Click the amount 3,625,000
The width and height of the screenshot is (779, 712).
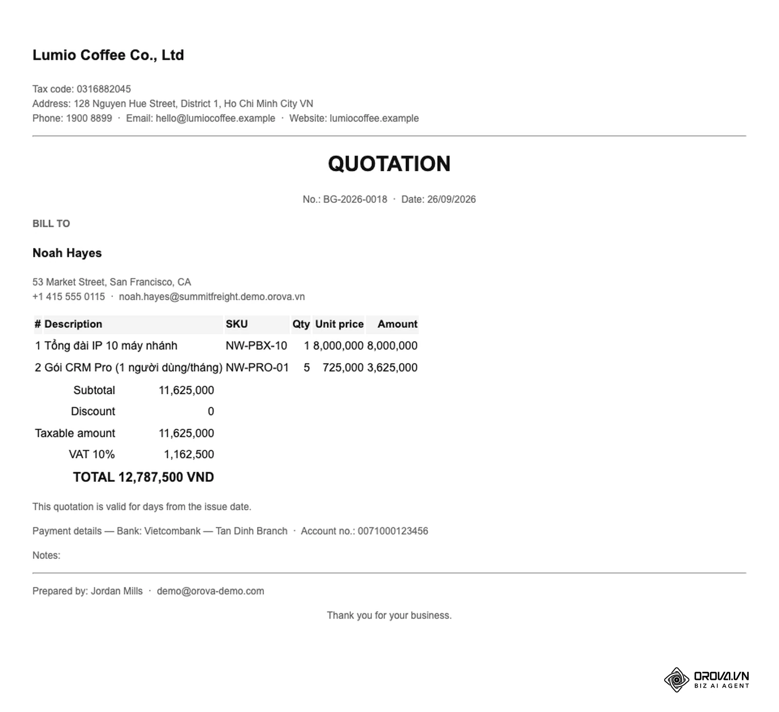(392, 367)
